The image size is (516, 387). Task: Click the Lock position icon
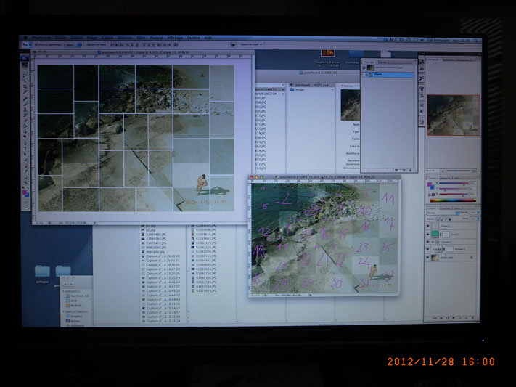tap(446, 219)
